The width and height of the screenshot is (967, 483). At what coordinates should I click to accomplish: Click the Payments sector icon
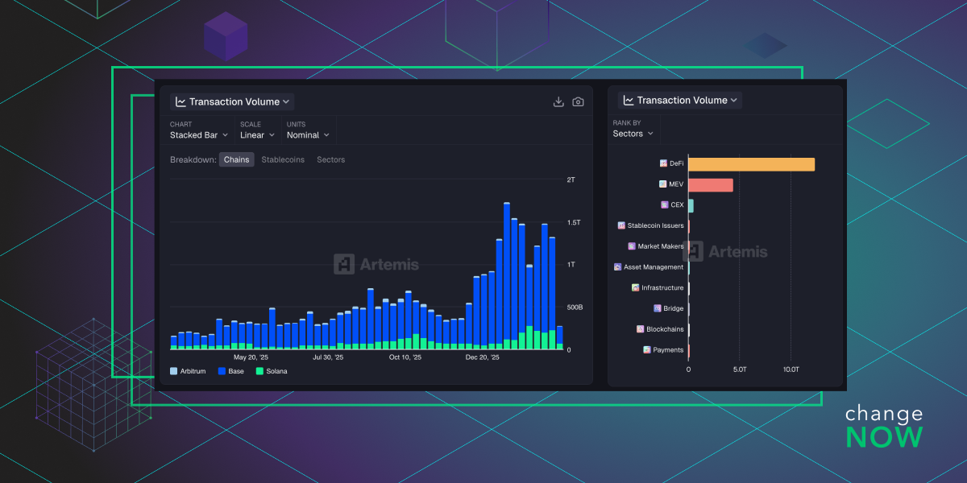(647, 350)
